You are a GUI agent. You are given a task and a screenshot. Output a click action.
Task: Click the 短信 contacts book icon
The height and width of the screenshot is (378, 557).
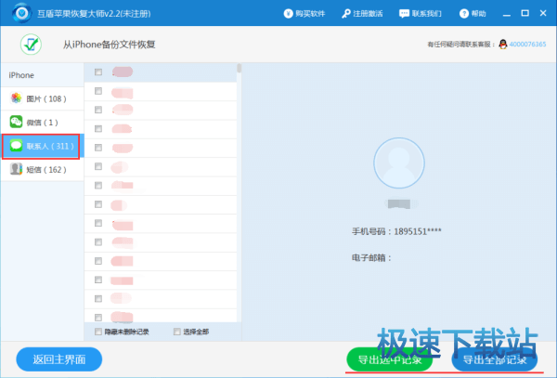coord(16,169)
